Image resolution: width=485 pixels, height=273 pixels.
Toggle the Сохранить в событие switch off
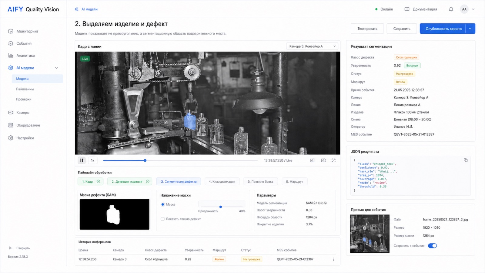432,246
